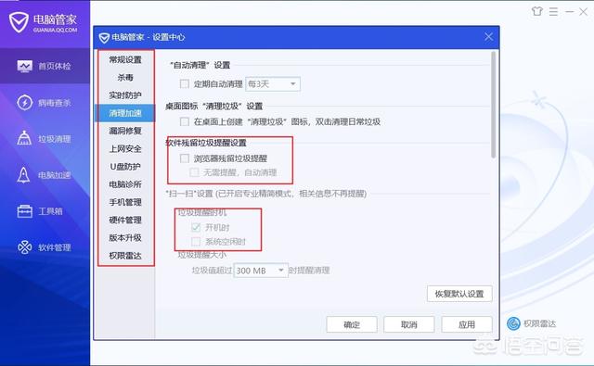Click the 电脑管家 shield logo
594x366 pixels.
pos(19,22)
